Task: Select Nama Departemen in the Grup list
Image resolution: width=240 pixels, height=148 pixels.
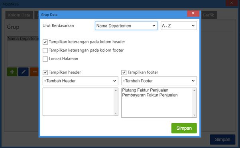Action: point(23,39)
